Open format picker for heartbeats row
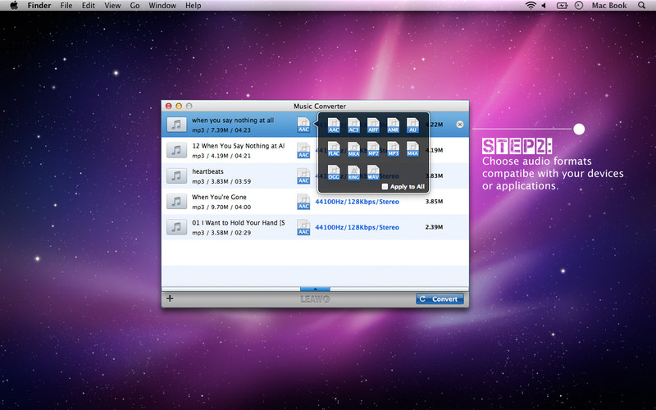 tap(303, 175)
